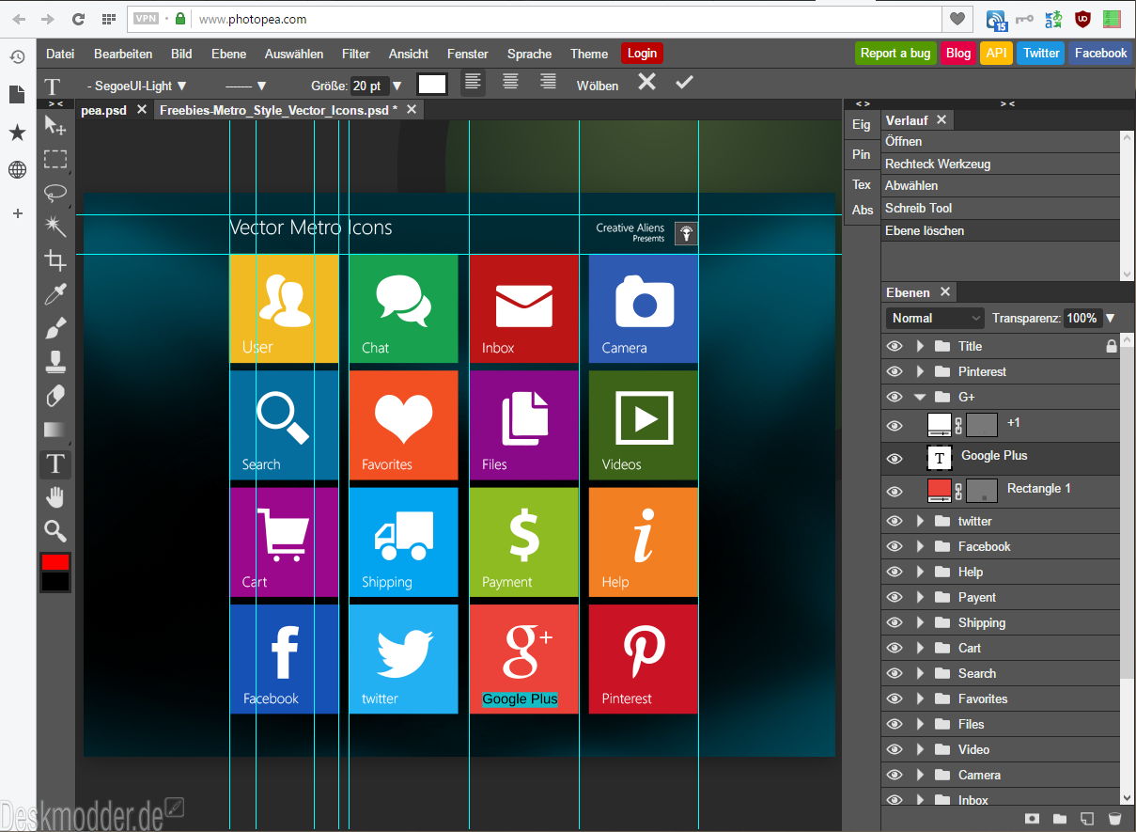The image size is (1136, 832).
Task: Hide the Facebook folder layer
Action: (894, 546)
